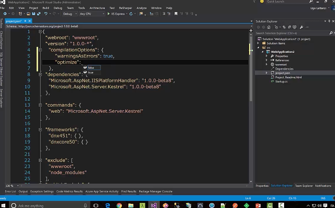Click the Ask me anything search box
This screenshot has height=208, width=335.
(x=49, y=206)
